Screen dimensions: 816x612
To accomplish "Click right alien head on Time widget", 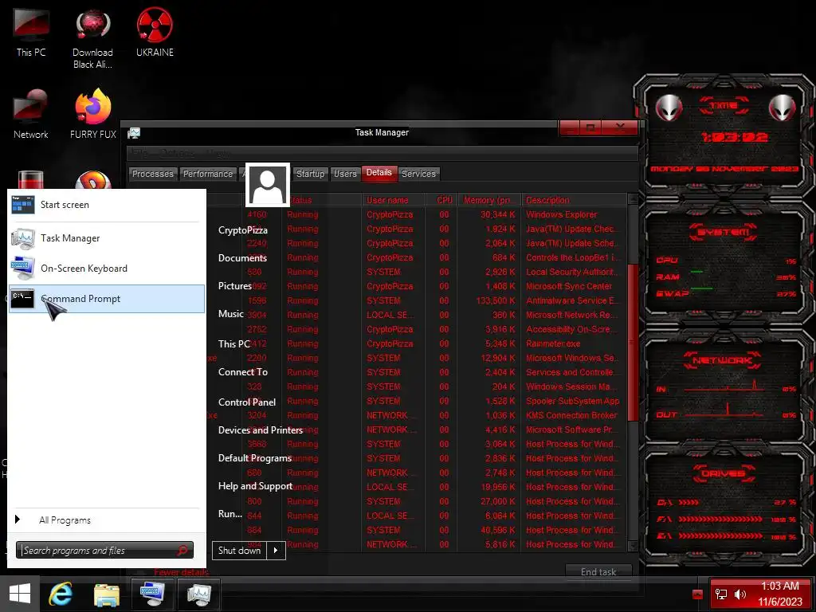I will (x=782, y=108).
